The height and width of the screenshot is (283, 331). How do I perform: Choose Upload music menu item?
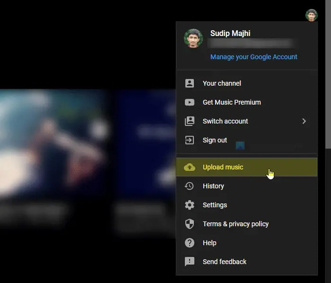coord(247,167)
